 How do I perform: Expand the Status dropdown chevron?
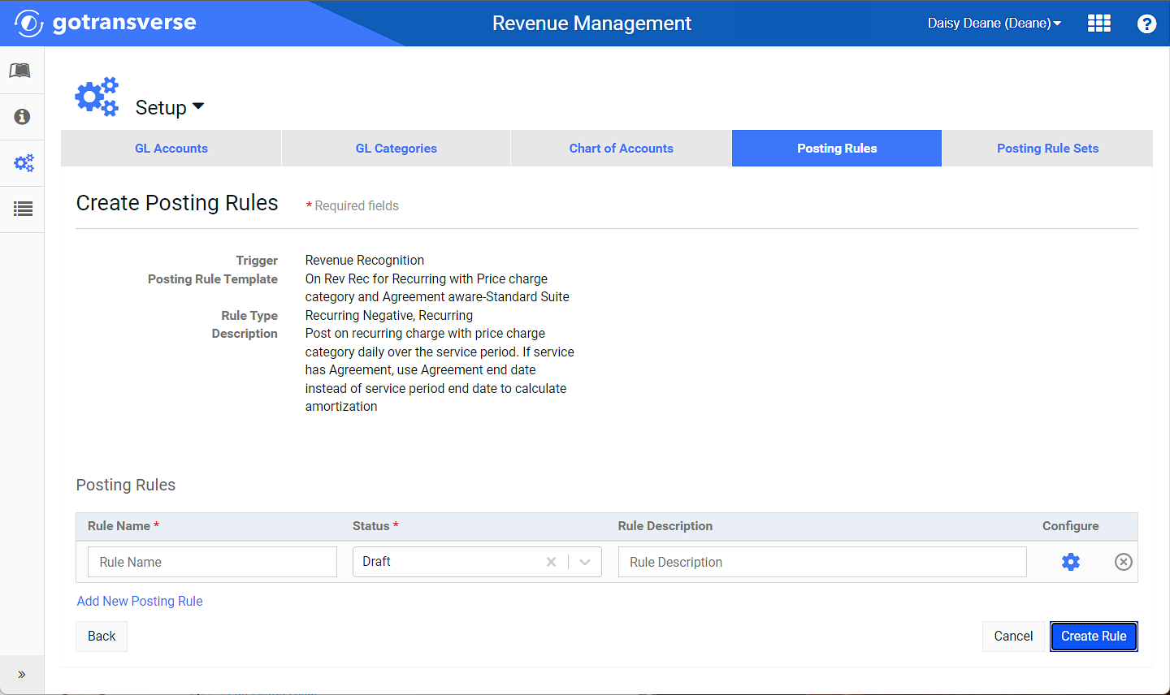pos(585,562)
